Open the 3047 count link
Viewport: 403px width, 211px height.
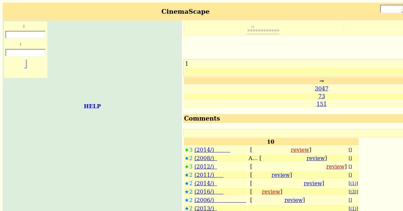coord(321,88)
